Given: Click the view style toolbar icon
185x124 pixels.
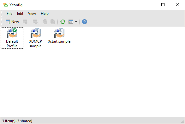Looking at the screenshot, I should click(71, 22).
